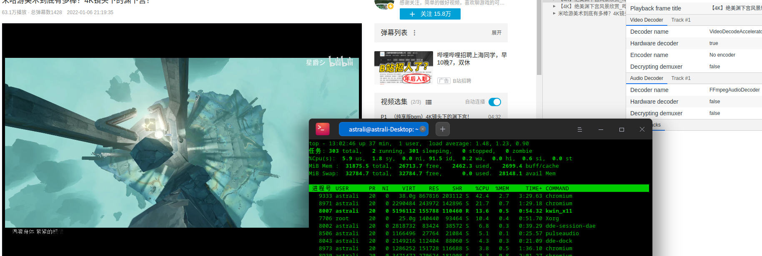Select the 米哈游美术到底有多棒 player tree item

(592, 13)
